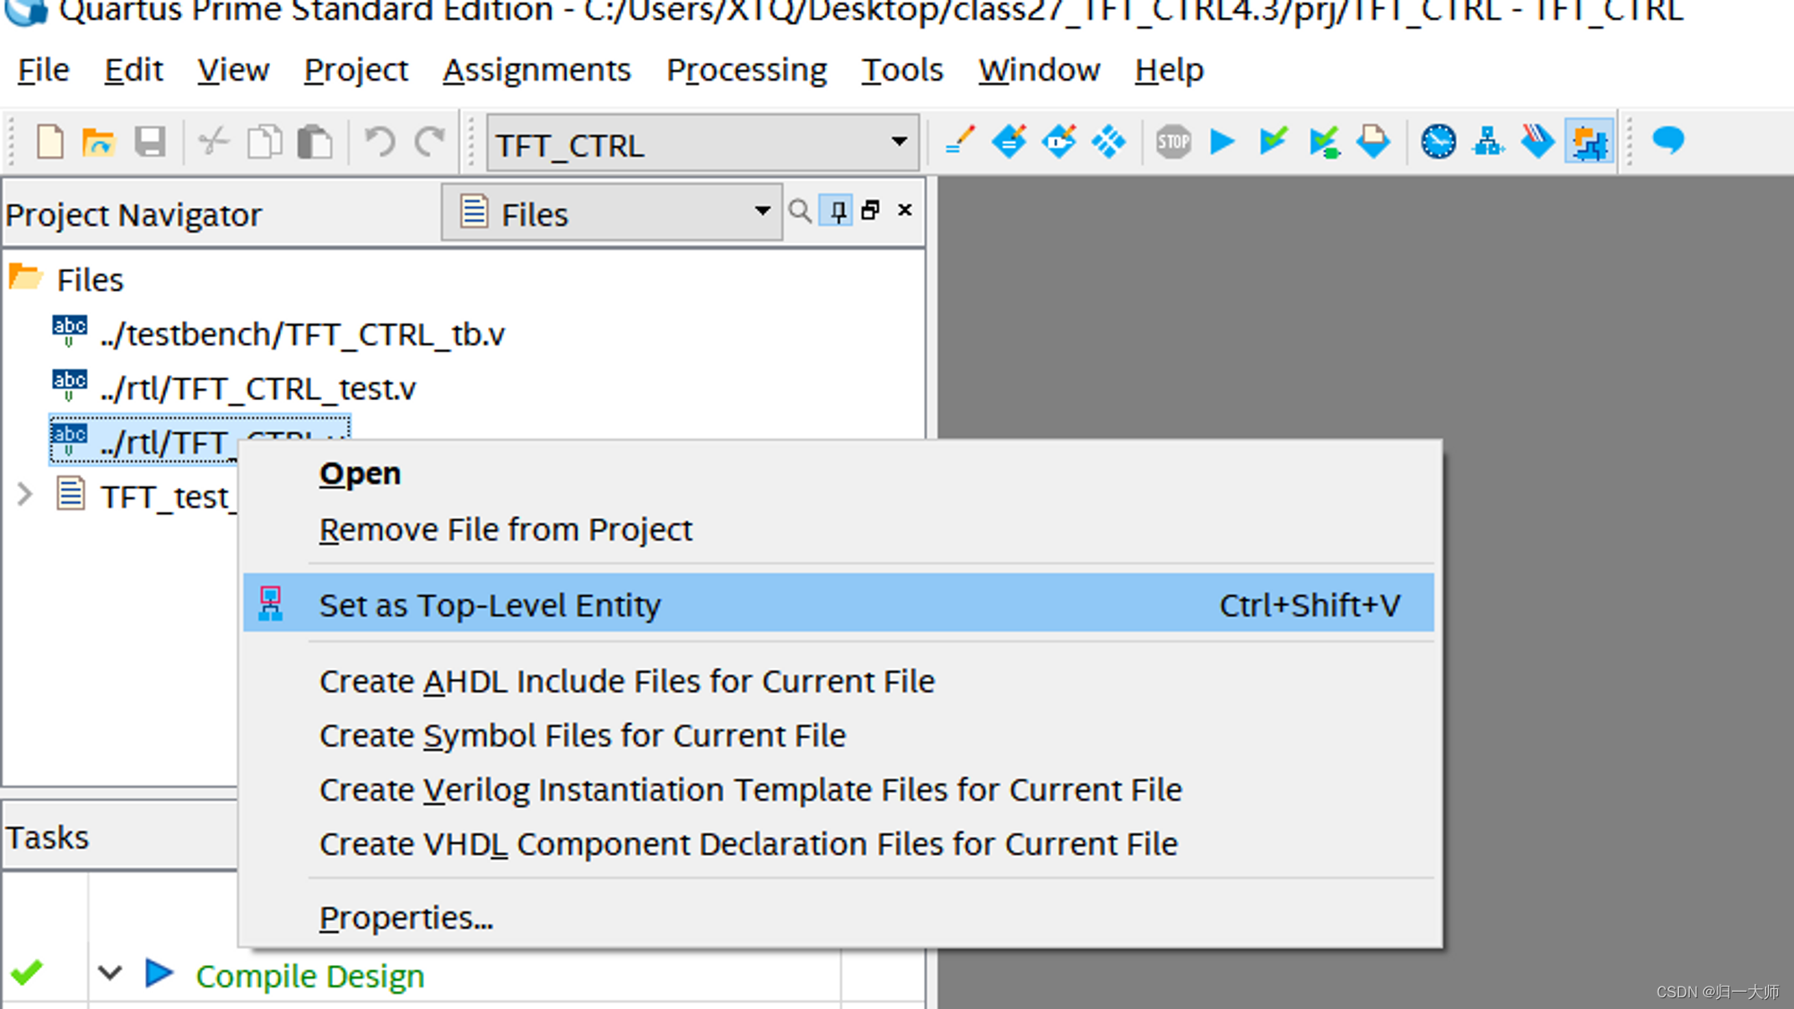1794x1009 pixels.
Task: Choose Create VHDL Component Declaration Files
Action: (x=839, y=844)
